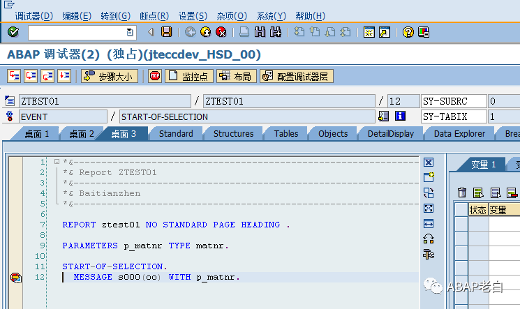Select the Tables tab
The width and height of the screenshot is (520, 309).
point(286,134)
